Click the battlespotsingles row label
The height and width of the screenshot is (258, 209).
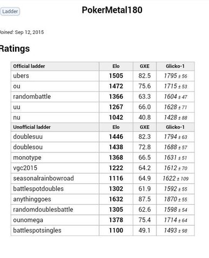coord(37,231)
